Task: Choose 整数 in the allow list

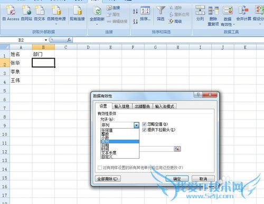Action: click(120, 134)
